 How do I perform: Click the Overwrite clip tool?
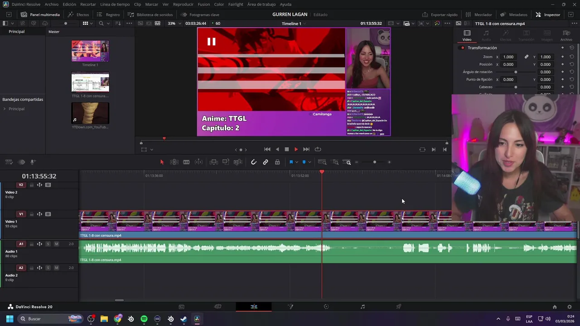click(226, 162)
